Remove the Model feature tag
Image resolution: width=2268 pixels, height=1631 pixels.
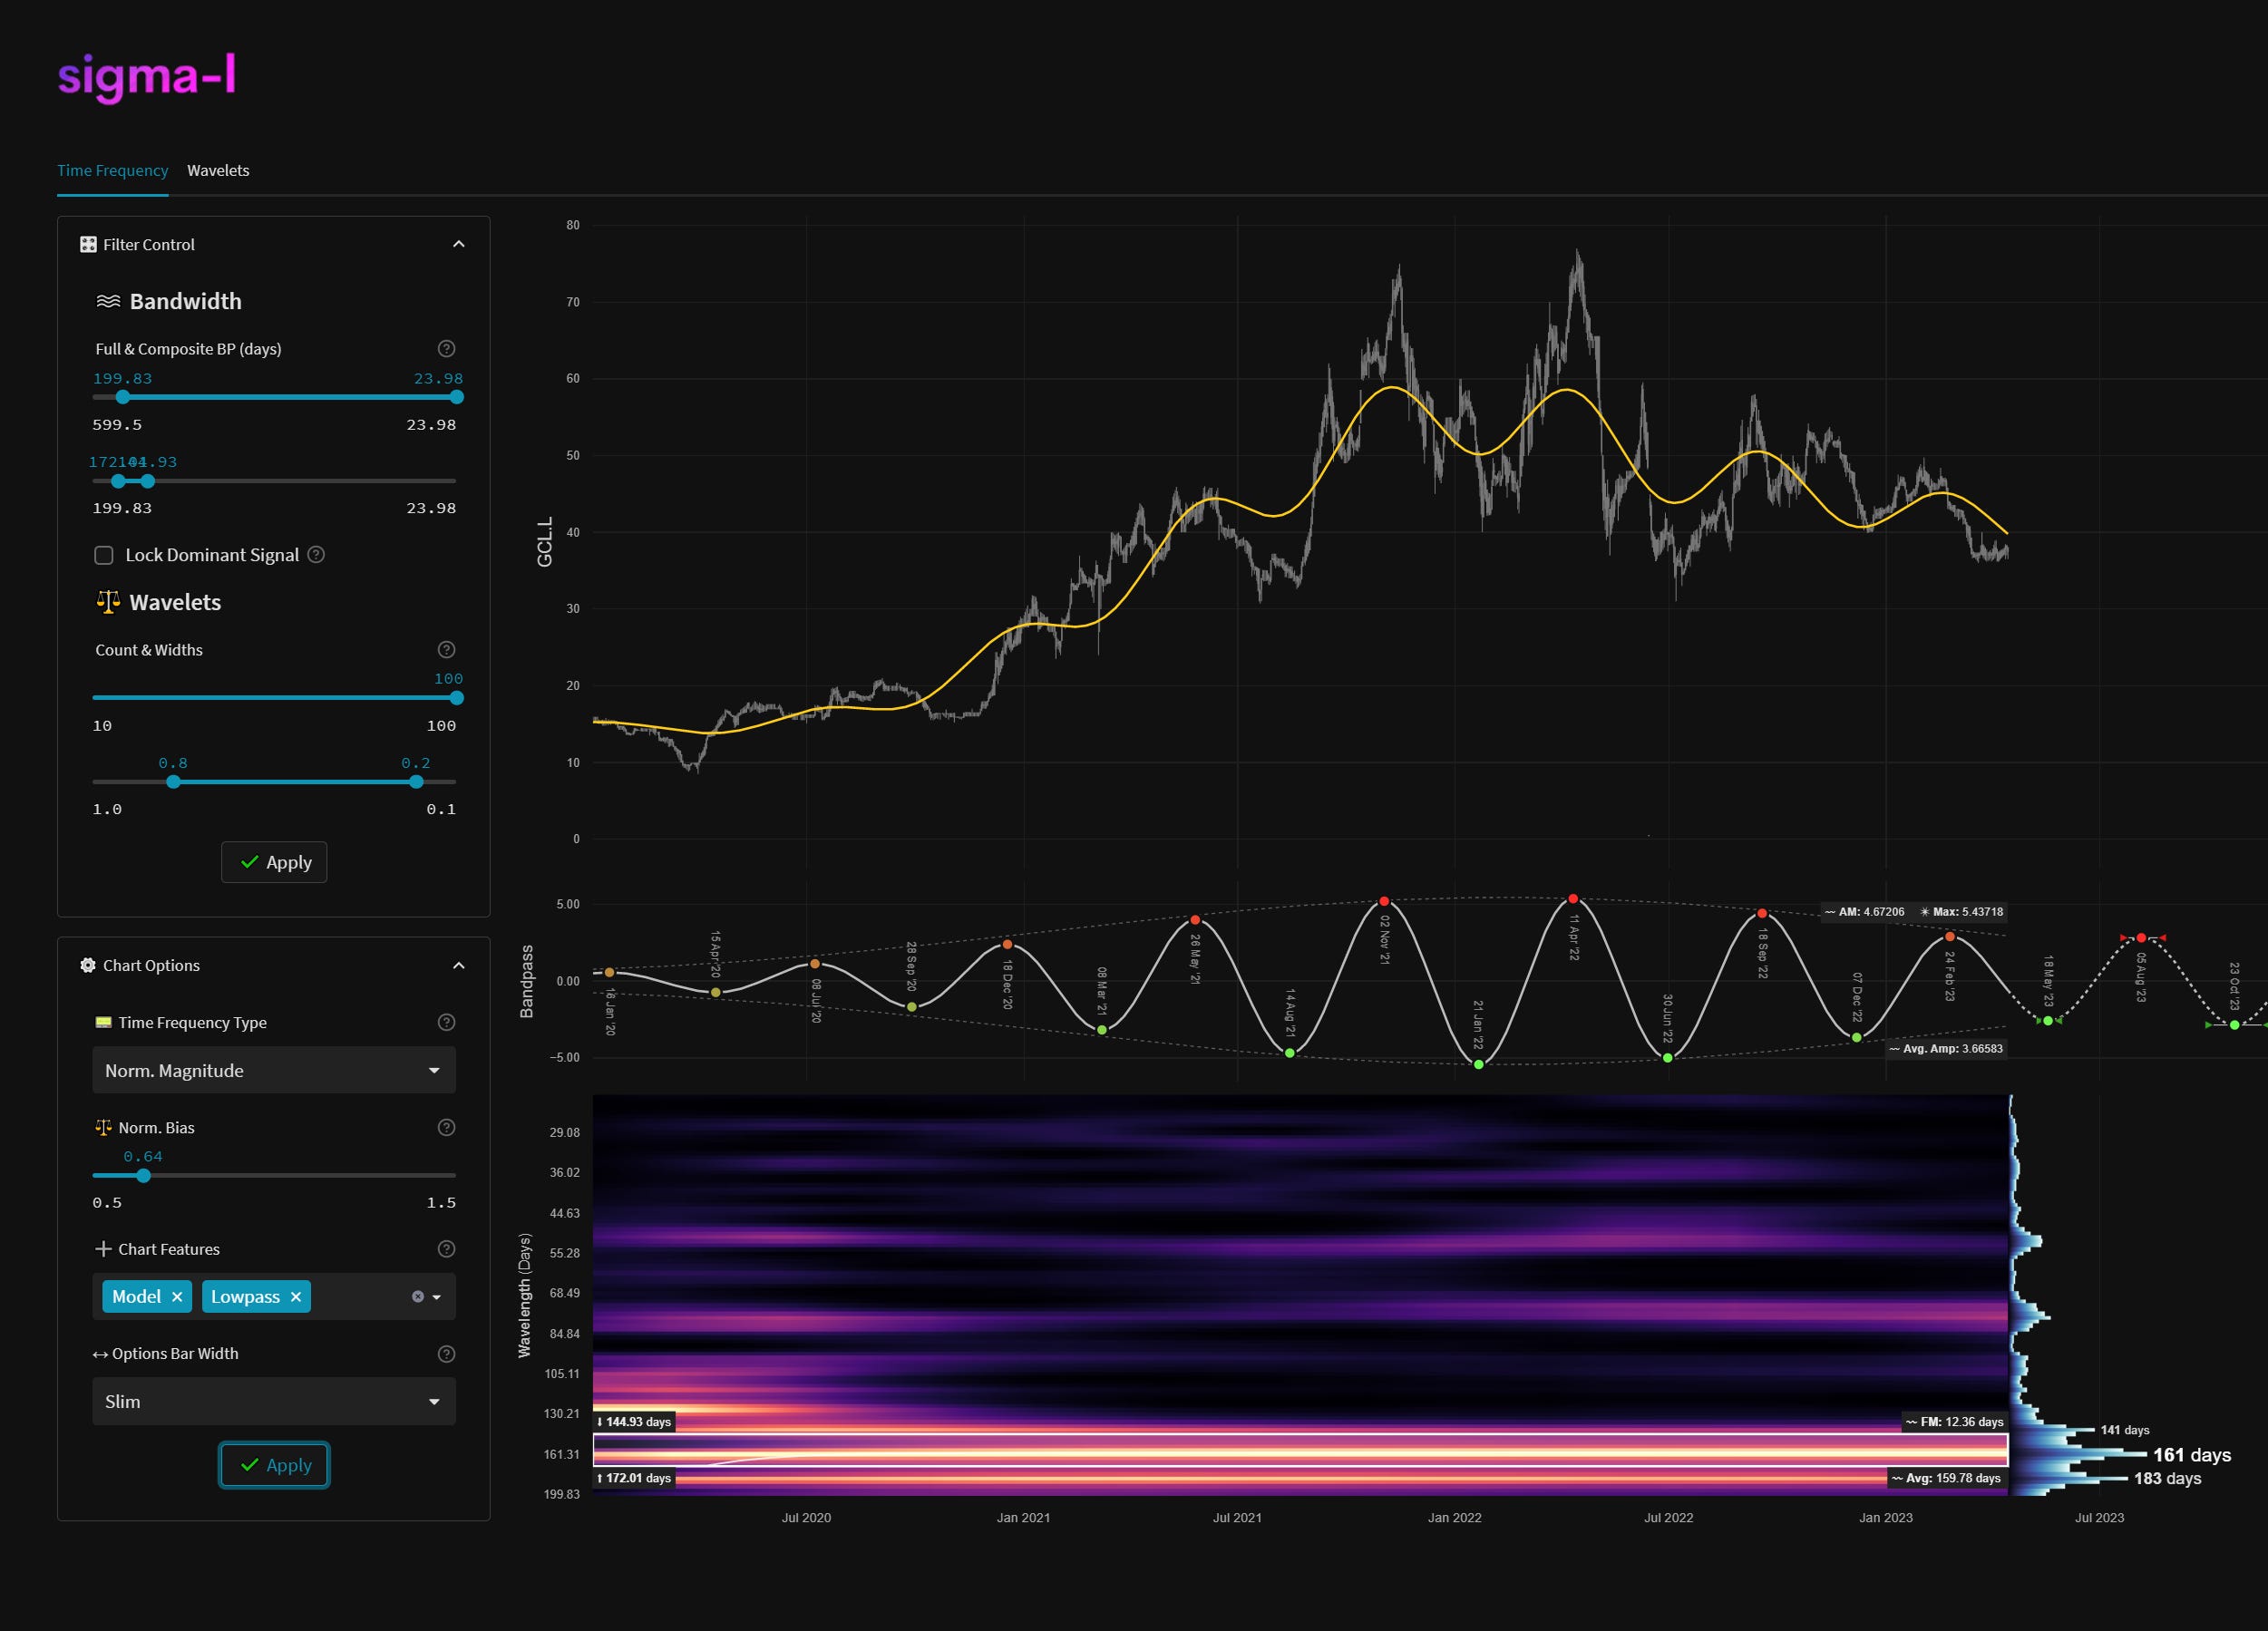(x=177, y=1296)
